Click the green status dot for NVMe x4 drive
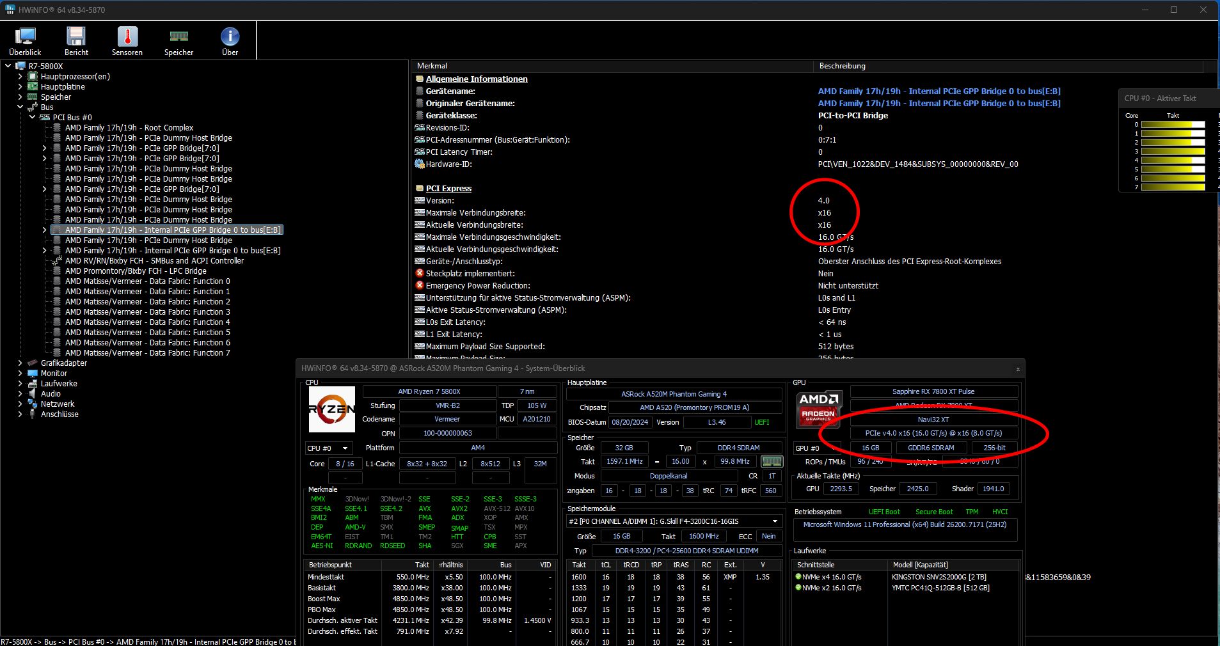Screen dimensions: 1220x646 [x=798, y=576]
